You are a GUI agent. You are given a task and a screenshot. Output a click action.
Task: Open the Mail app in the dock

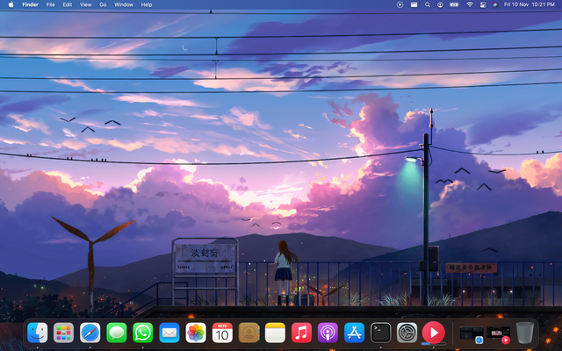pos(169,333)
